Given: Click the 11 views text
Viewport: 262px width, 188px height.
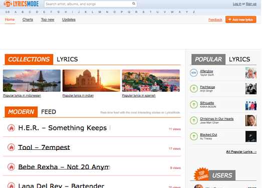Looking at the screenshot, I should pyautogui.click(x=175, y=129).
